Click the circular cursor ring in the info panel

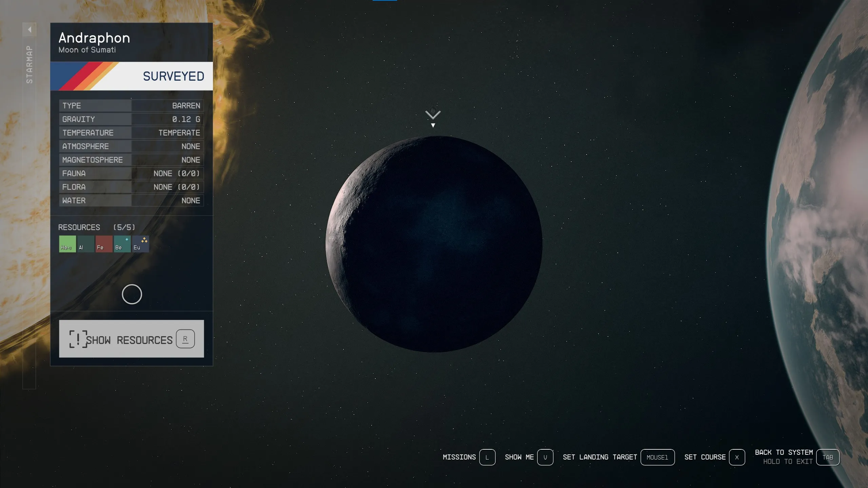point(132,294)
